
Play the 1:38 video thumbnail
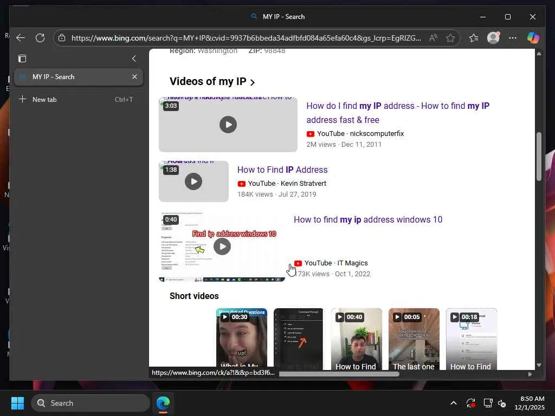pyautogui.click(x=193, y=181)
